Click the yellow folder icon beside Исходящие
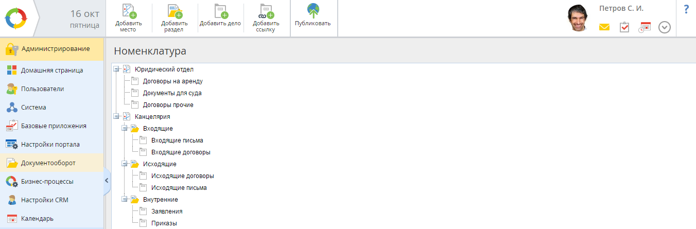Screen dimensions: 696x229 pos(135,164)
